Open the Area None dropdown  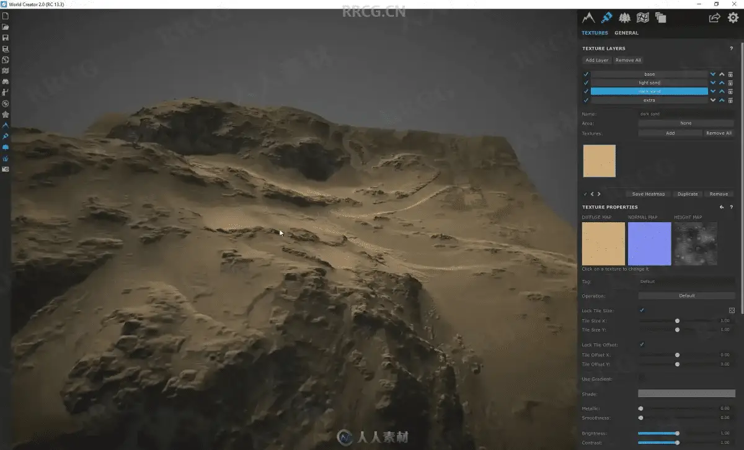(686, 123)
